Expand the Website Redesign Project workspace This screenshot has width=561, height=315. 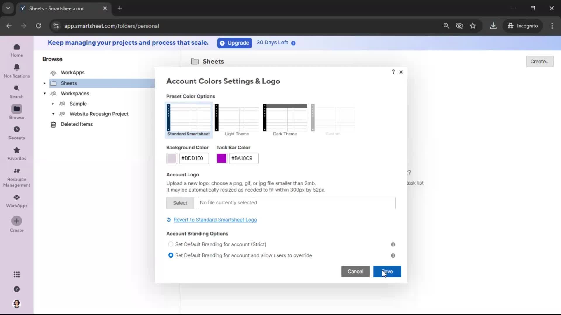coord(53,114)
